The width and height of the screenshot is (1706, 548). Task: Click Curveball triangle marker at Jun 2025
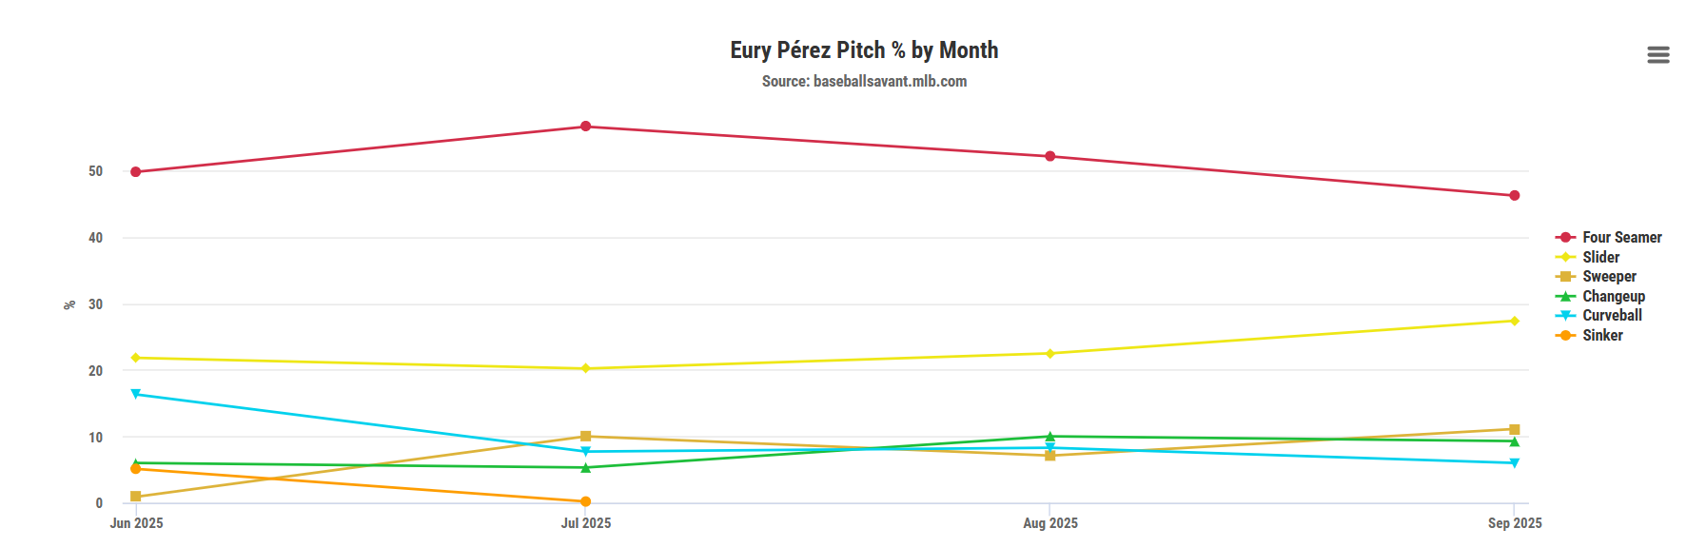point(136,394)
